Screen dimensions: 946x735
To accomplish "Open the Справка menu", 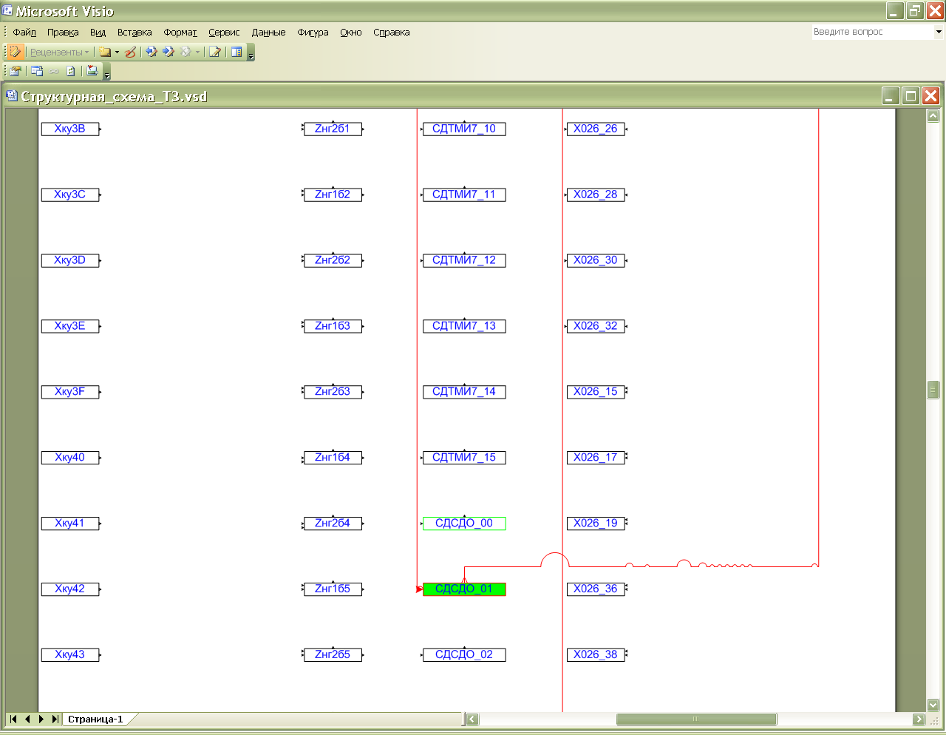I will point(392,33).
